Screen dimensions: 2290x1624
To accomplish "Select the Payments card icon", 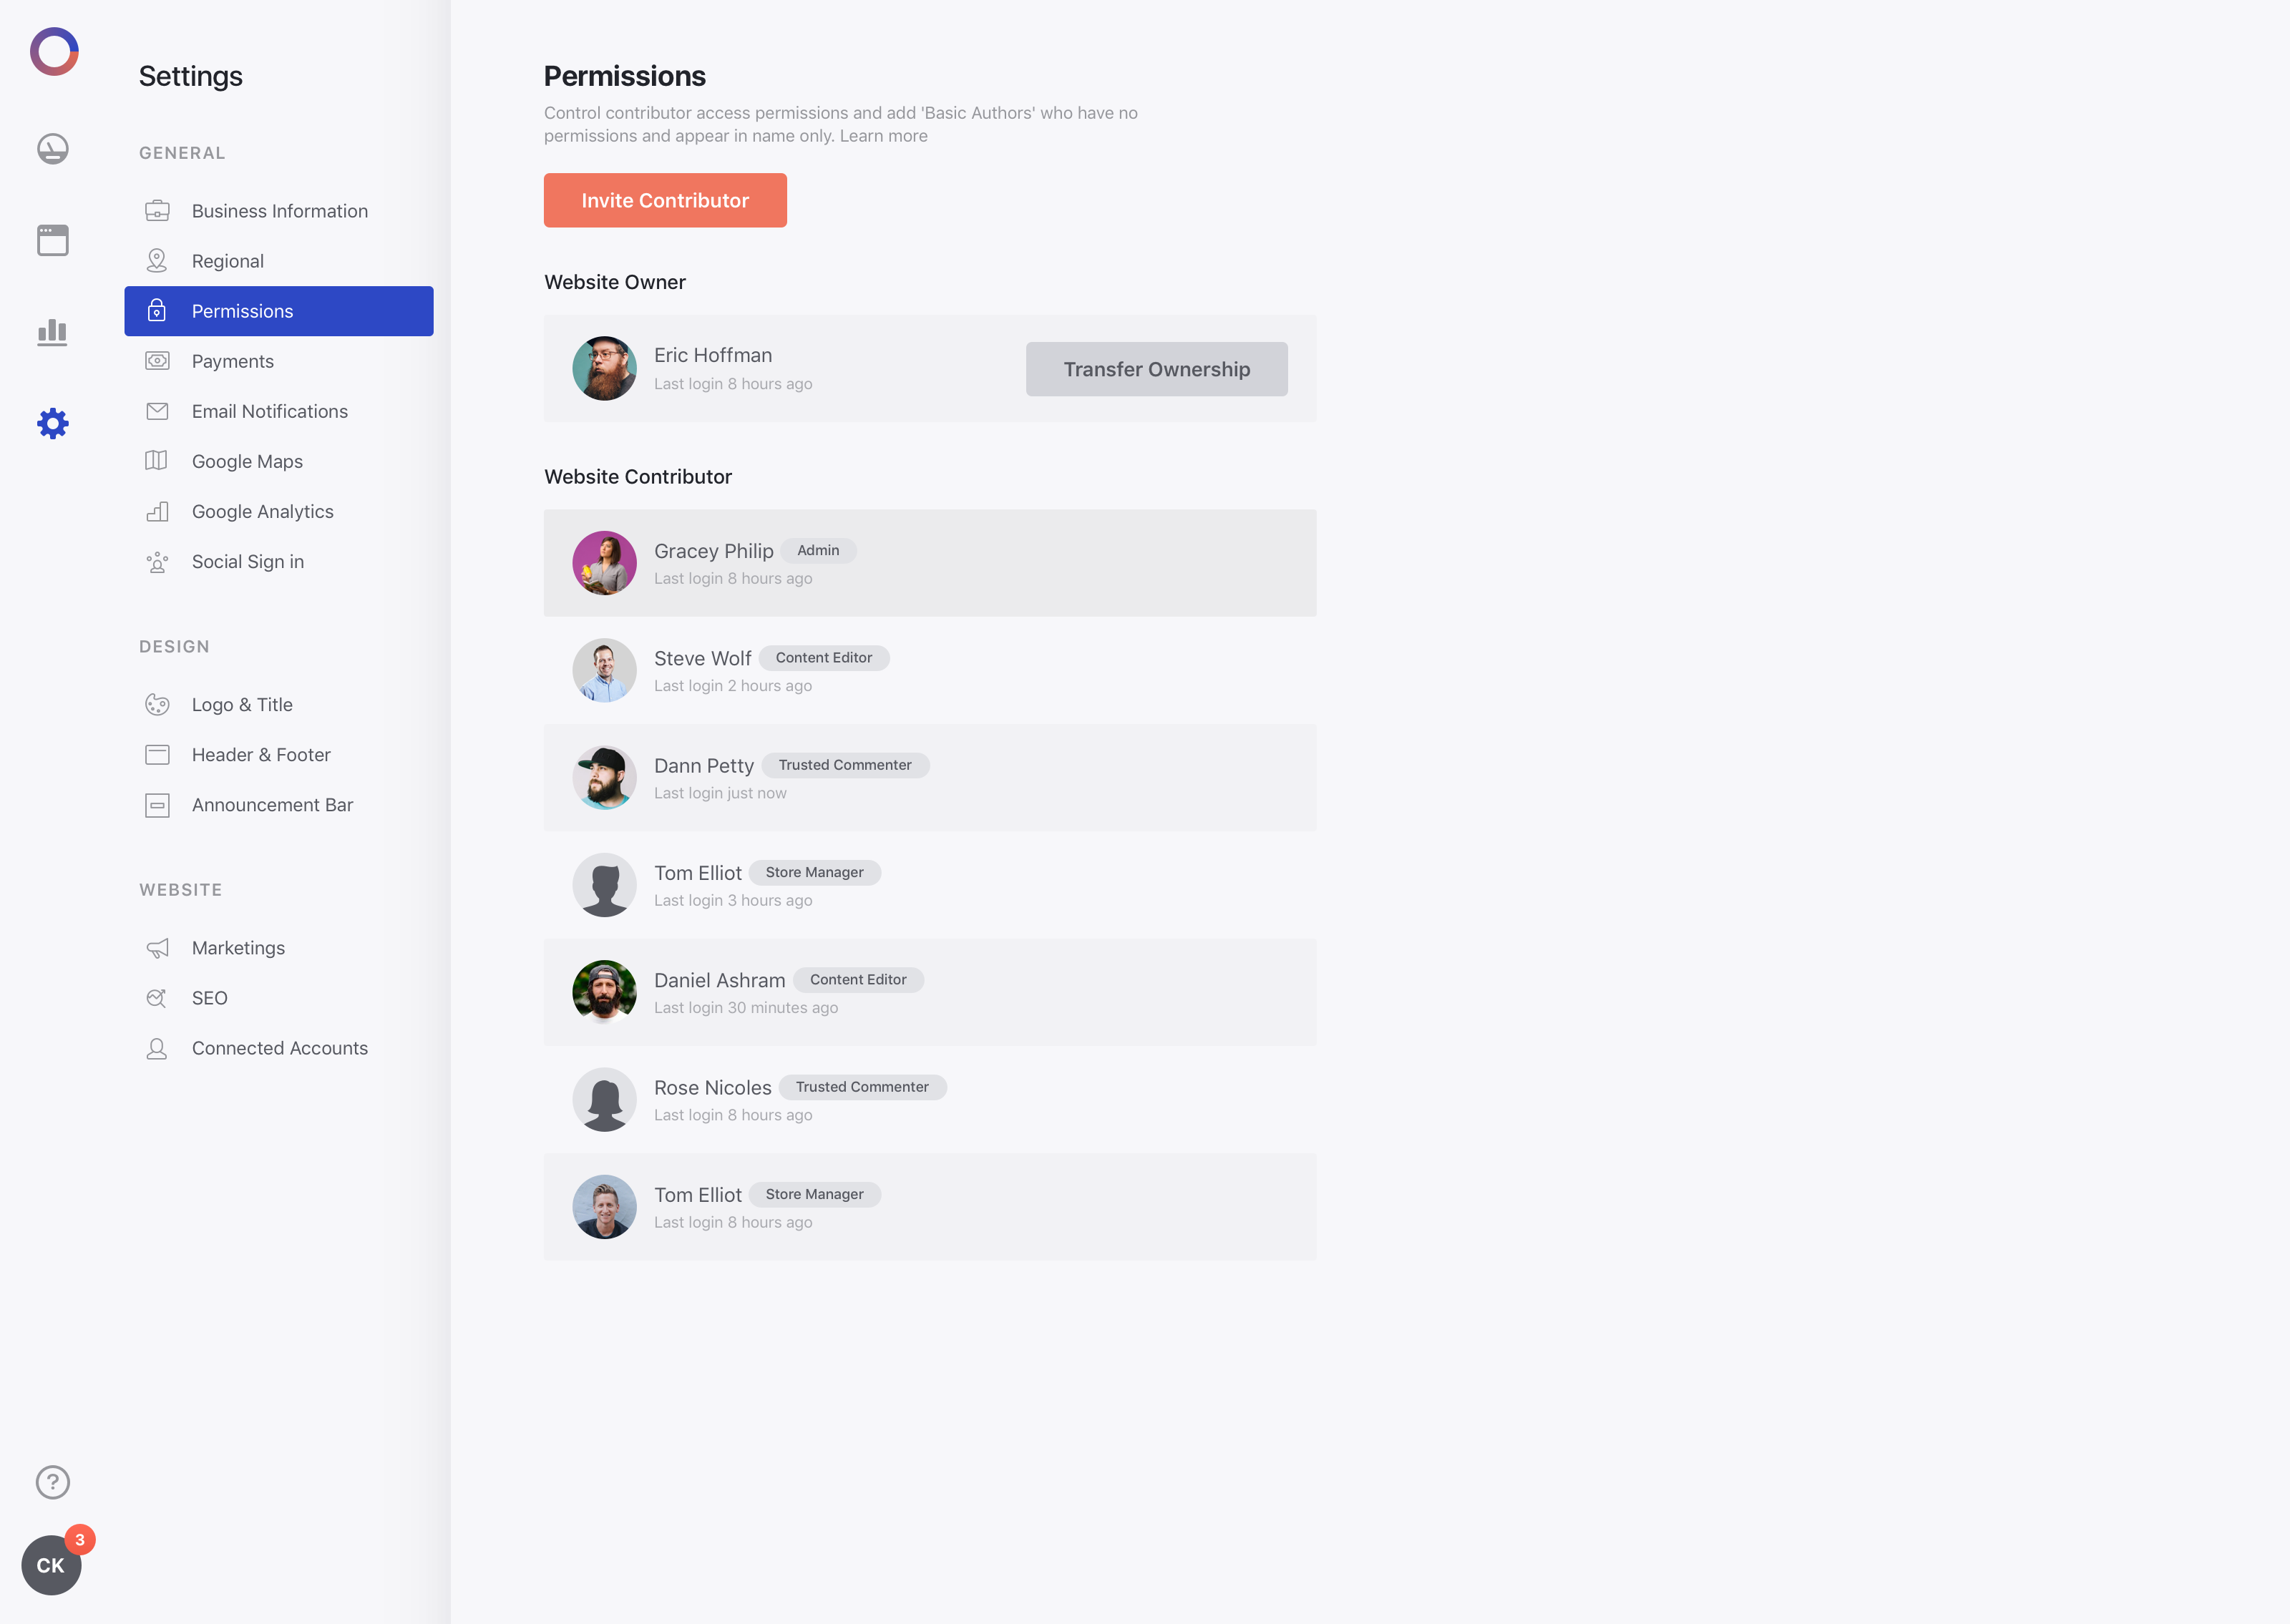I will [157, 361].
